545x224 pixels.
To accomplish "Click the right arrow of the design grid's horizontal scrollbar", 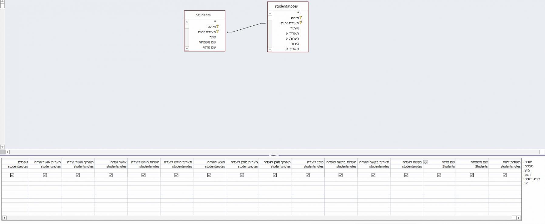I will 519,218.
